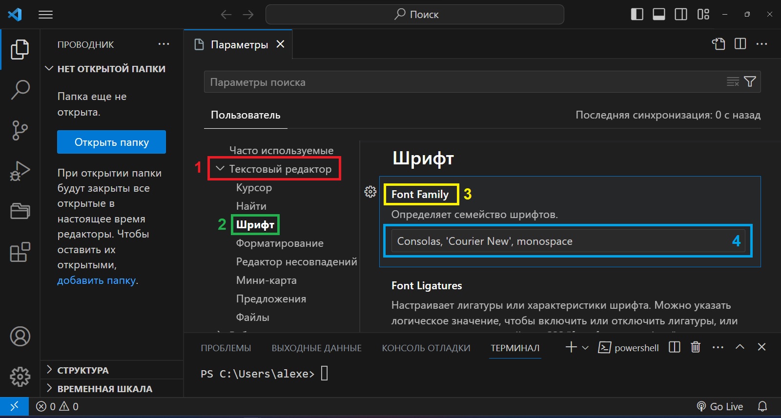Open the customize layout icon
Viewport: 781px width, 418px height.
703,15
